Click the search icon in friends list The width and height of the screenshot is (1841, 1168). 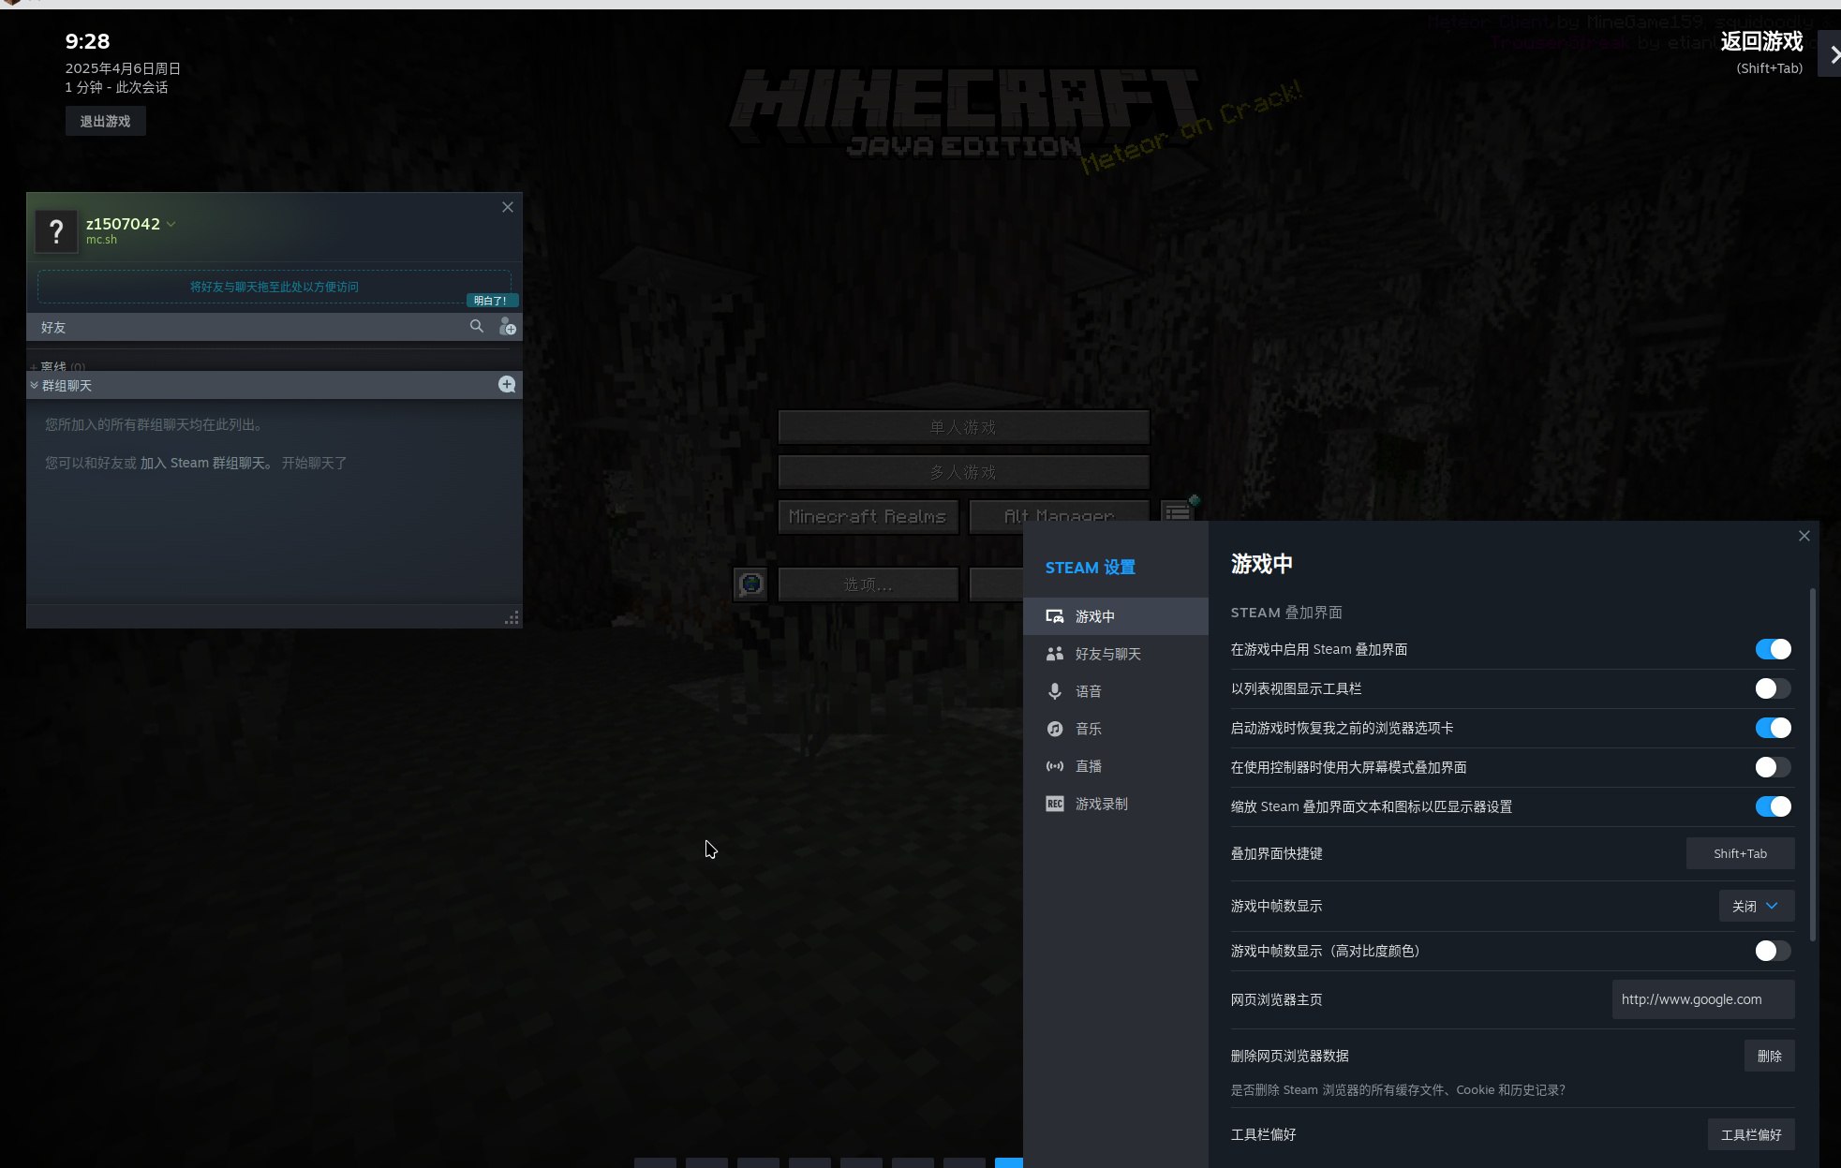[477, 326]
